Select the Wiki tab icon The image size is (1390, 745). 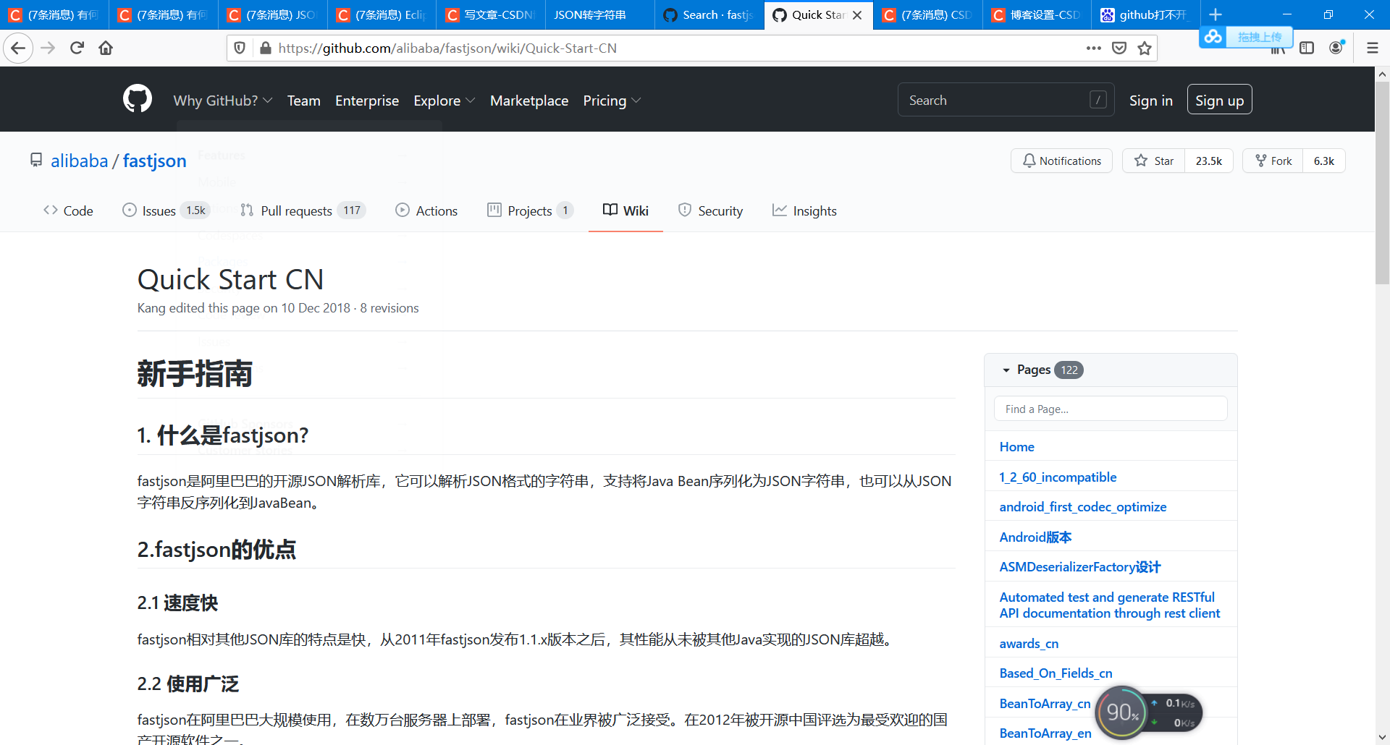[610, 210]
